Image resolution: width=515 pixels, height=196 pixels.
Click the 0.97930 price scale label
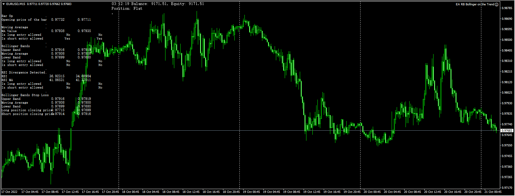pos(507,103)
